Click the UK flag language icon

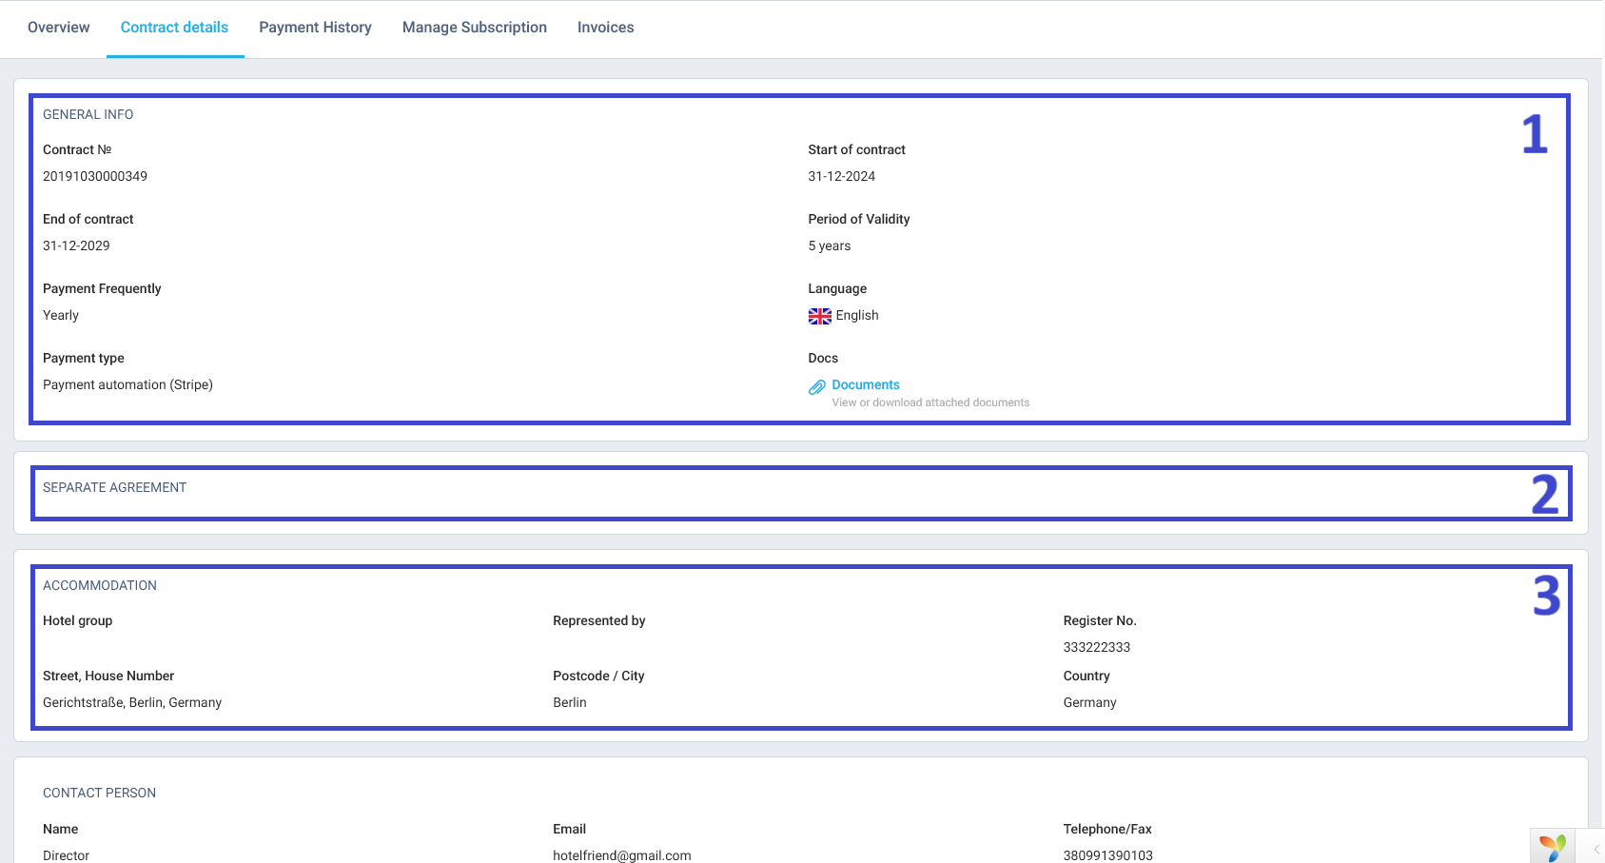coord(819,316)
